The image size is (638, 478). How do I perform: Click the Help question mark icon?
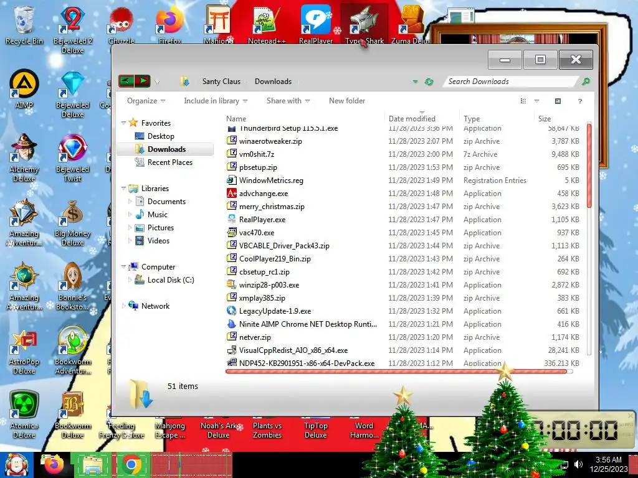coord(580,101)
